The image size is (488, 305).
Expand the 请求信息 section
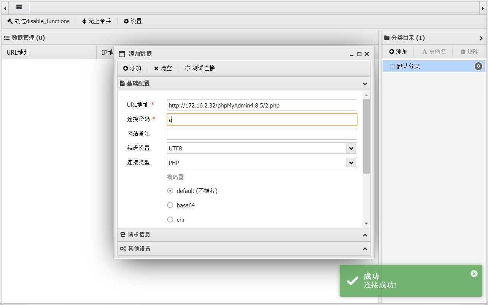(x=365, y=235)
